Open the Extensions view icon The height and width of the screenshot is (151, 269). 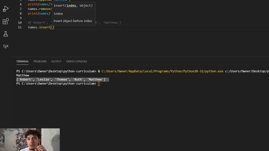tap(5, 21)
